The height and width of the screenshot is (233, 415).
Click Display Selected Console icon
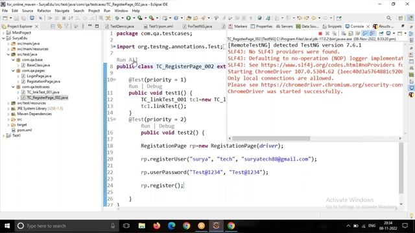tap(388, 34)
